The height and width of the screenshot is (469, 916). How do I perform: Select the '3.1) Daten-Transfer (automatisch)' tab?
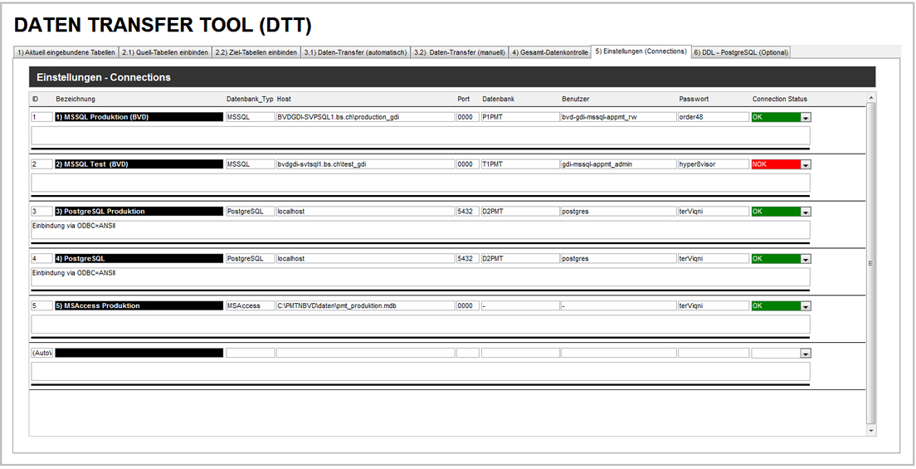pos(355,52)
